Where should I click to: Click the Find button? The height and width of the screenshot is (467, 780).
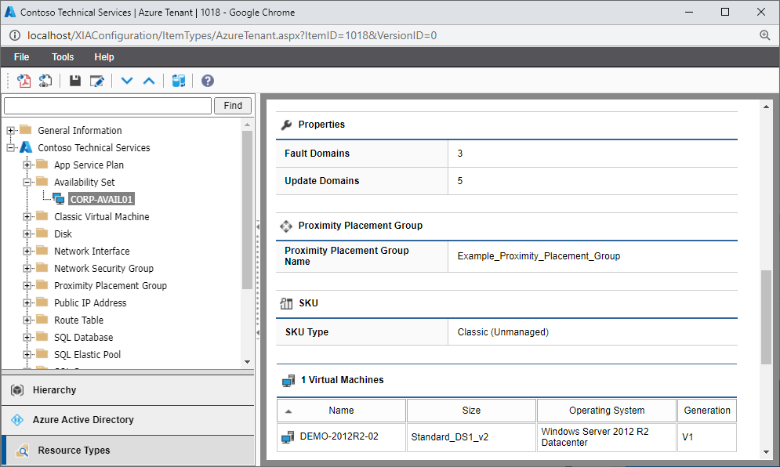point(233,106)
